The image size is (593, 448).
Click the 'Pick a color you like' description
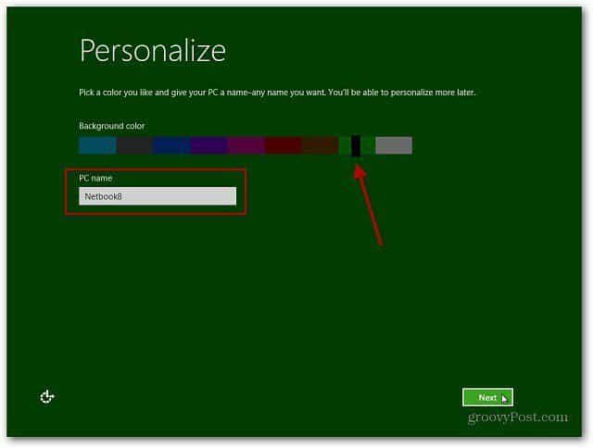click(277, 93)
